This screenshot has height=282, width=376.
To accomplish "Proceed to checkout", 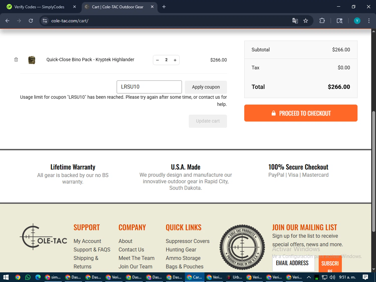I will 301,113.
